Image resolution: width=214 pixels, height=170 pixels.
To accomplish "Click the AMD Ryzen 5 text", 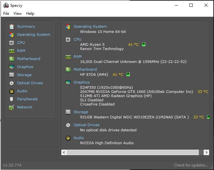I will 92,45.
